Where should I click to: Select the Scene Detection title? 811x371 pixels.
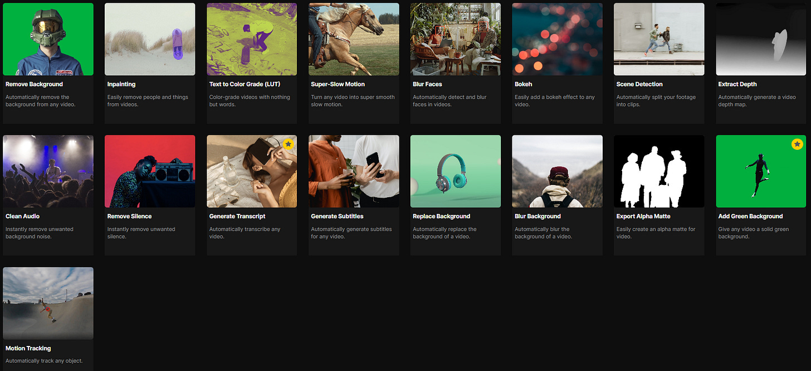[639, 84]
